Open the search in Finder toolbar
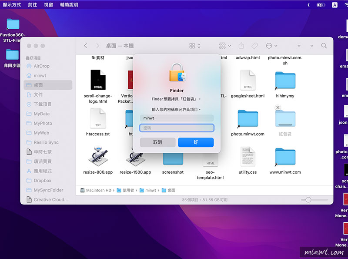 click(x=324, y=45)
